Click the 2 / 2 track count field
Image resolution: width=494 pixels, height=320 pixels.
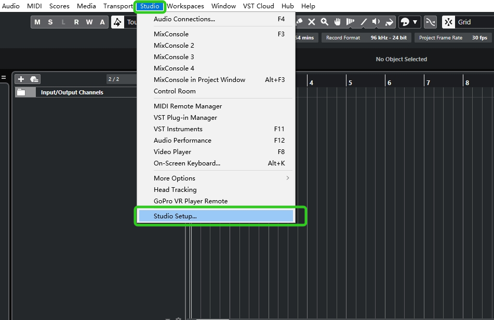(x=121, y=79)
